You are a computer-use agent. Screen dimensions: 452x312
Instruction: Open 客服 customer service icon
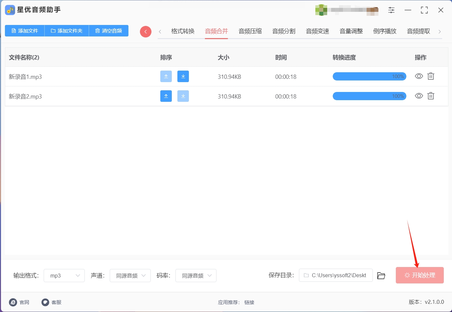coord(45,302)
